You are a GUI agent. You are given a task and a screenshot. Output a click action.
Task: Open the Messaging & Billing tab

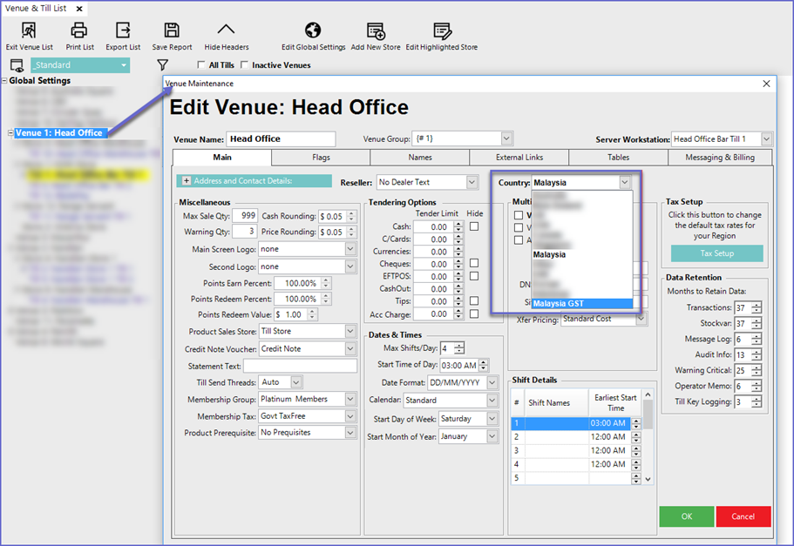[721, 158]
